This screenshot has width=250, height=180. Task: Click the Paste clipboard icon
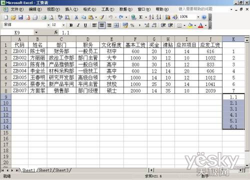coord(91,17)
